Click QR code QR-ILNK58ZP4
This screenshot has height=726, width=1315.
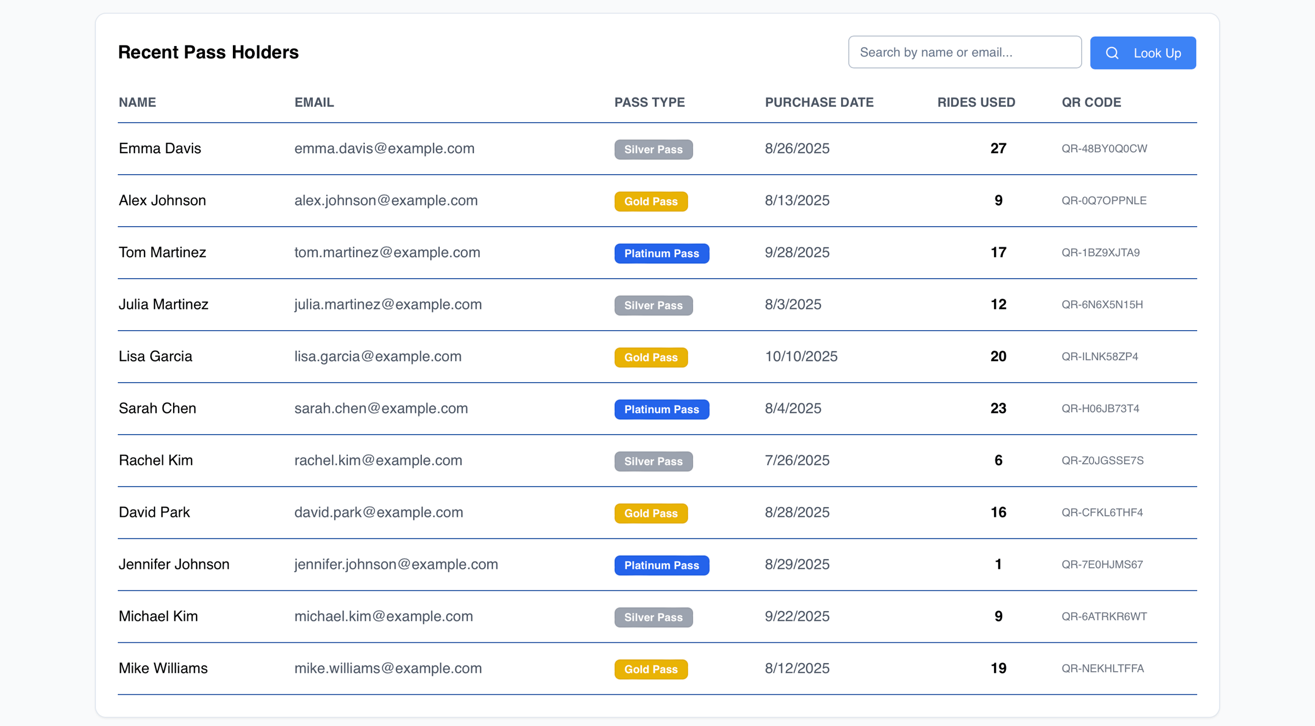tap(1099, 356)
